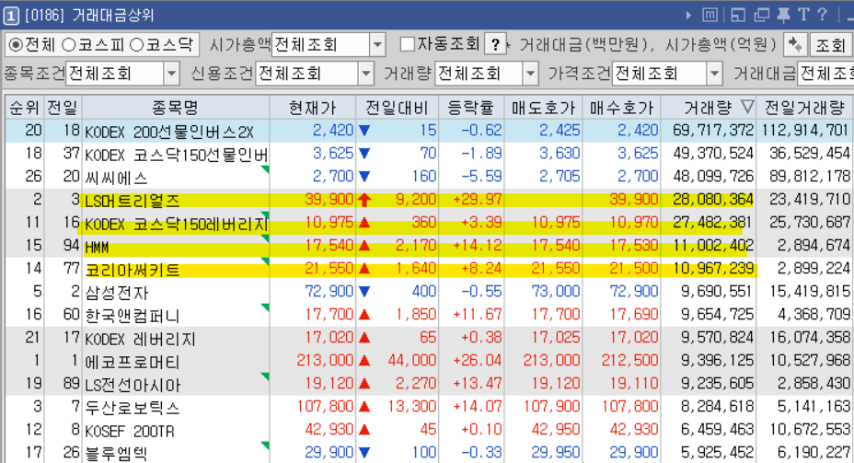This screenshot has width=854, height=463.
Task: Click the 39,900 current price of LS머트리얼즈
Action: (x=329, y=200)
